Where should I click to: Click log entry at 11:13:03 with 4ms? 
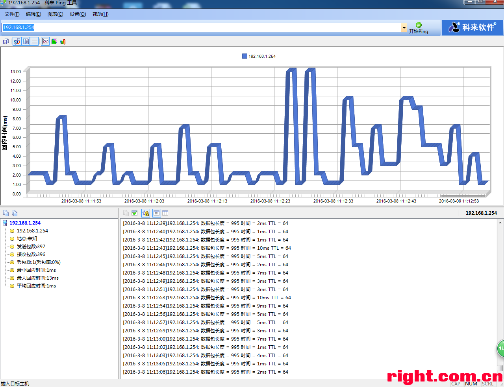click(206, 356)
